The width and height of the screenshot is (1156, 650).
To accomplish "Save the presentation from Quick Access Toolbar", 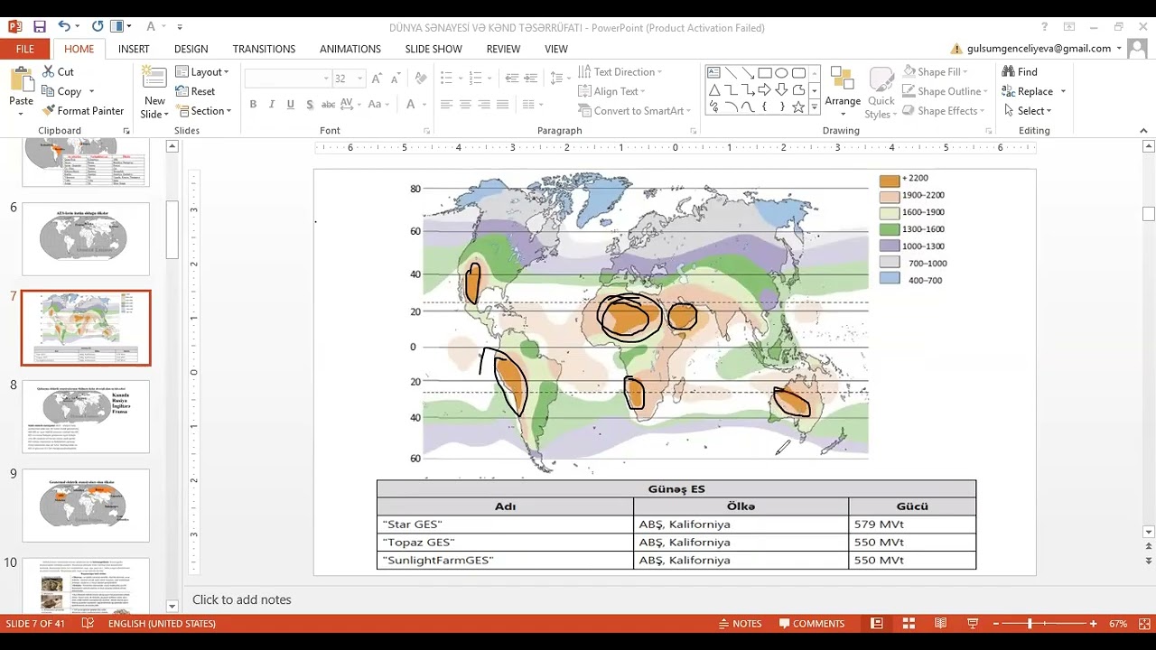I will click(39, 27).
